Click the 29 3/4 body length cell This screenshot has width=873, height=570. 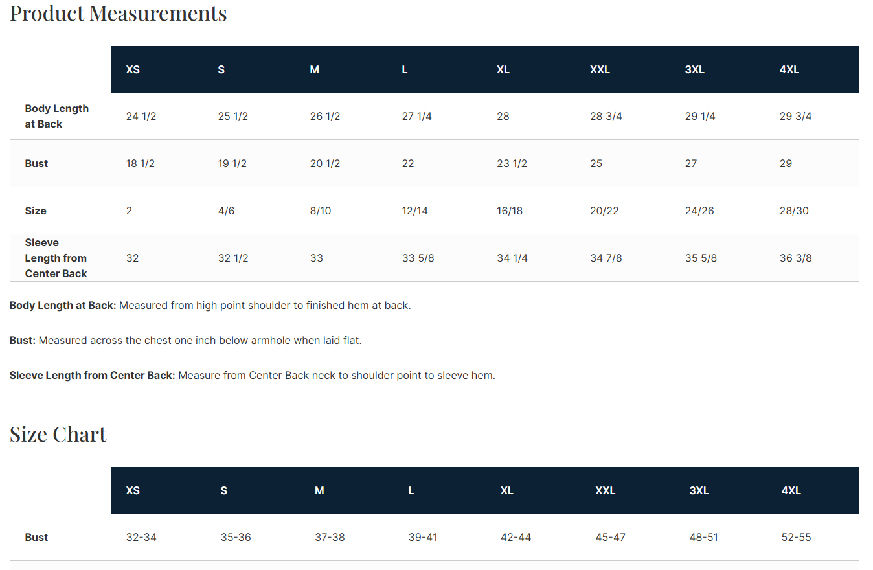(x=796, y=116)
